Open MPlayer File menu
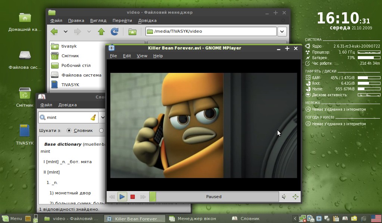382x223 pixels. (113, 56)
